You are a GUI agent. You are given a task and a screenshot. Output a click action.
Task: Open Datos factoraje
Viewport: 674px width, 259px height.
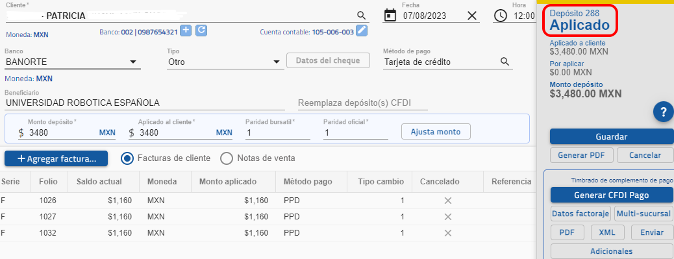coord(580,214)
